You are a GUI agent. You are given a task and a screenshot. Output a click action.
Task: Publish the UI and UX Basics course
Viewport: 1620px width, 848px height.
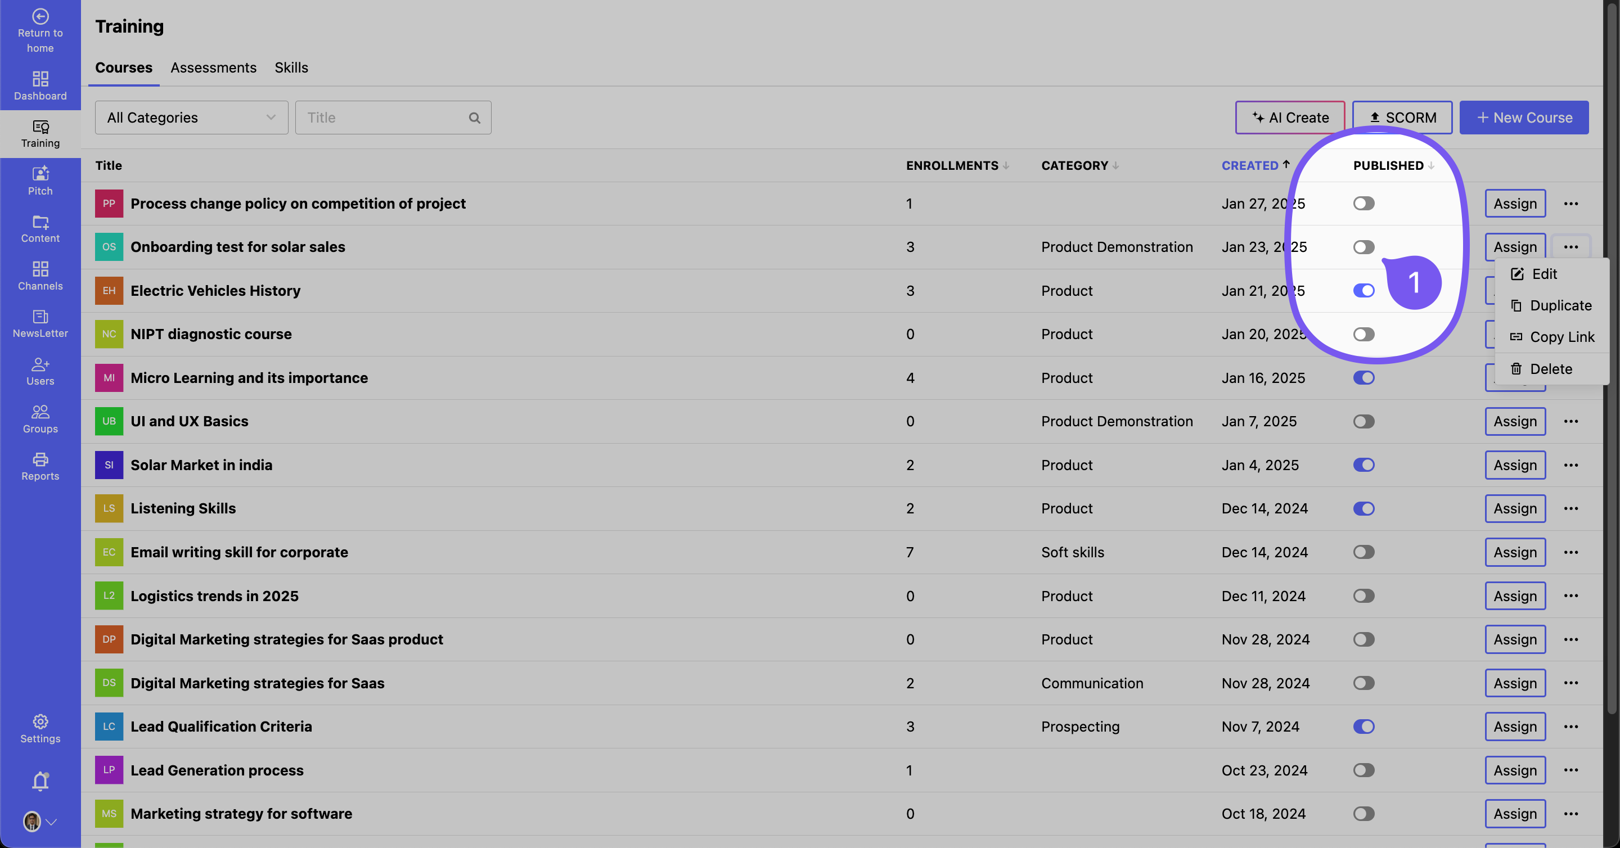click(x=1363, y=421)
